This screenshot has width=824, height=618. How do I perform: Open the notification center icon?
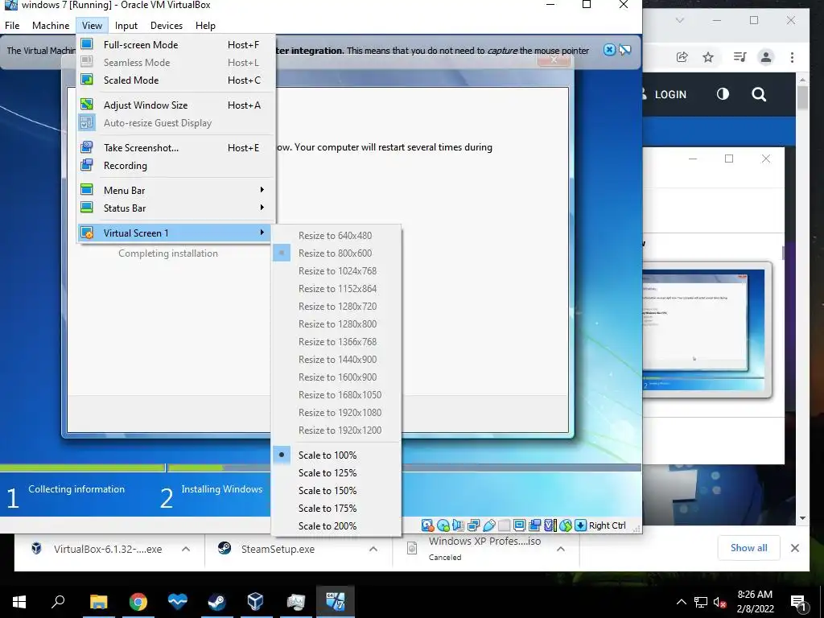(798, 603)
